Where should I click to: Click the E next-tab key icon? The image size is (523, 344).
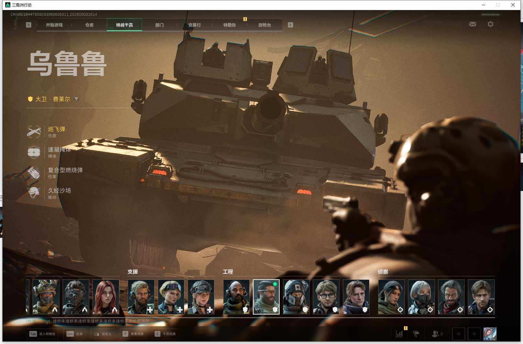pos(290,25)
